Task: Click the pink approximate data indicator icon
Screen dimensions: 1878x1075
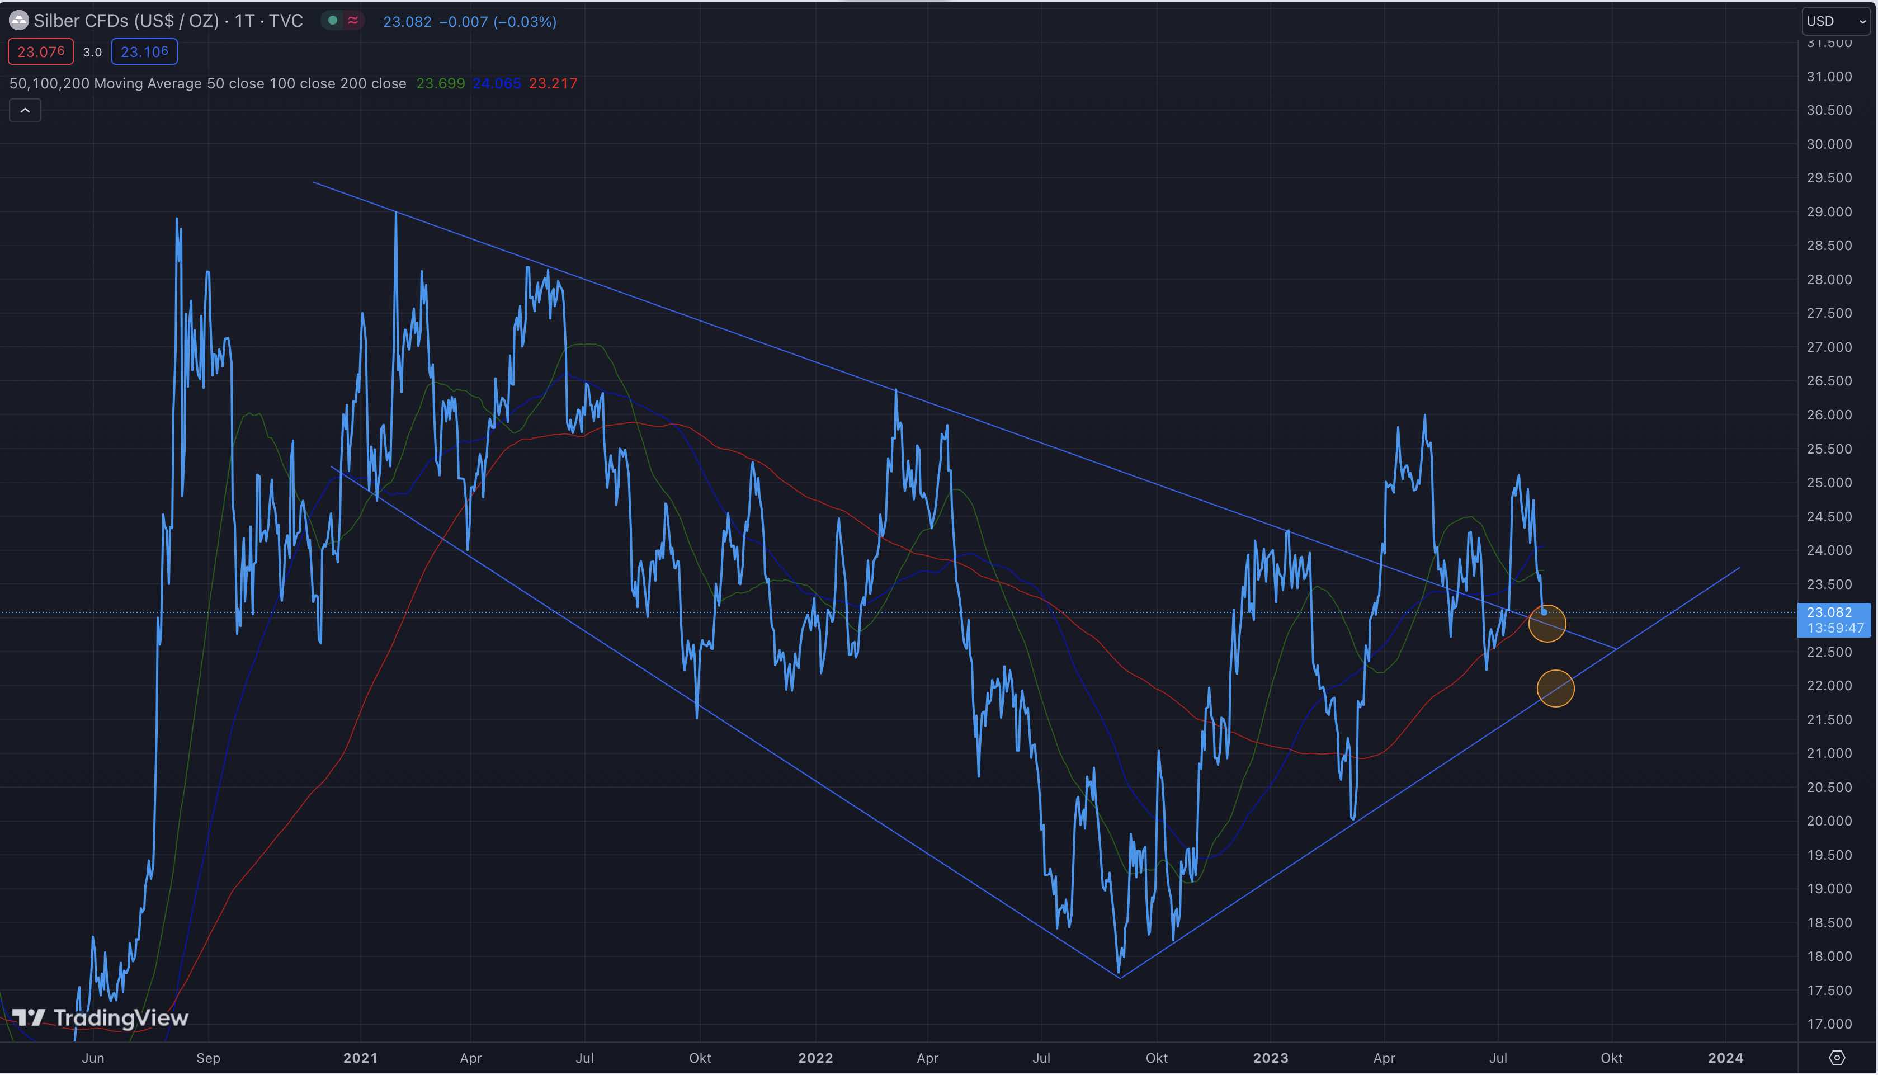Action: point(353,21)
